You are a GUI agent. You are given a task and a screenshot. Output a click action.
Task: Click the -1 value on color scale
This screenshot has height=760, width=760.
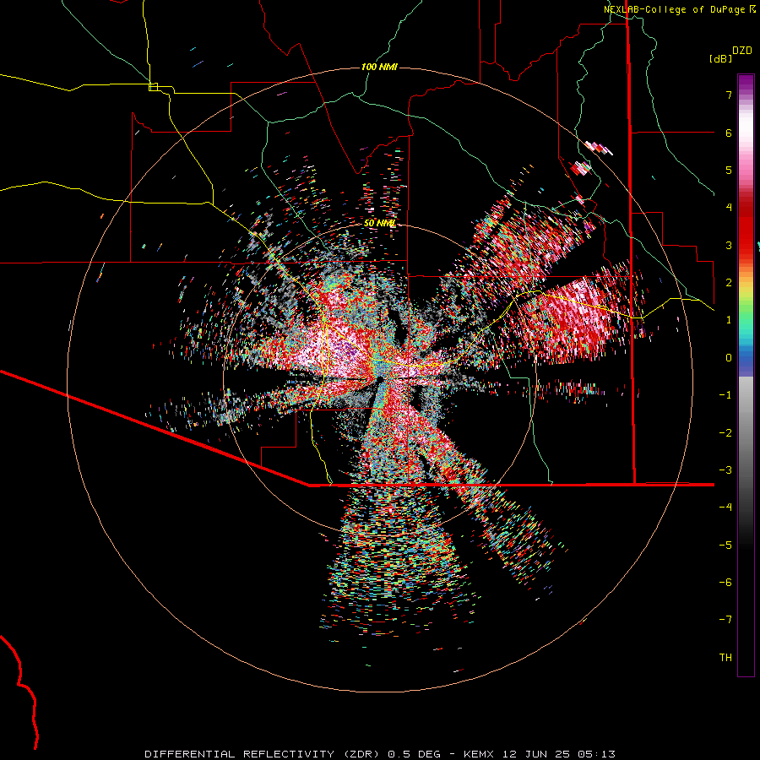click(x=725, y=395)
